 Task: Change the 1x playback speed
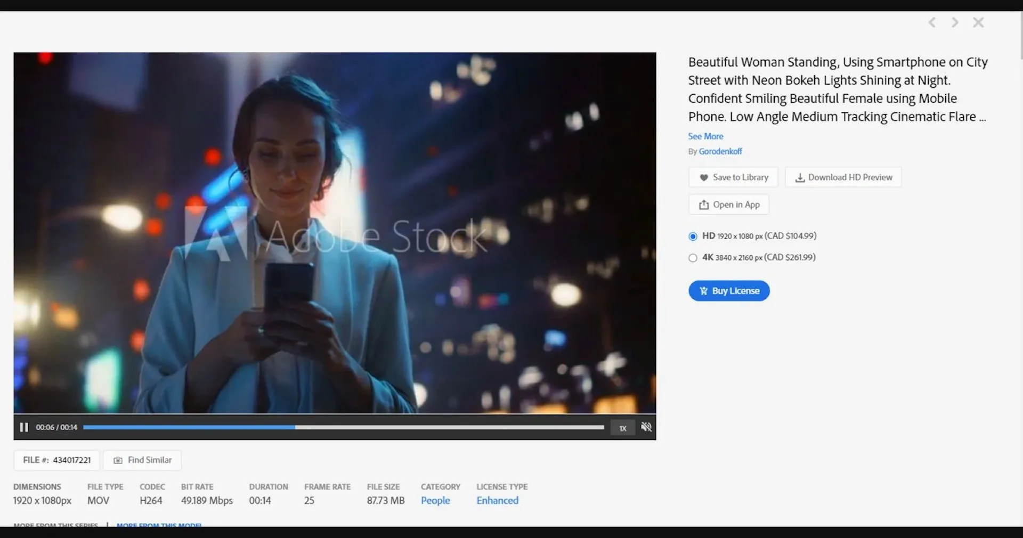(623, 428)
